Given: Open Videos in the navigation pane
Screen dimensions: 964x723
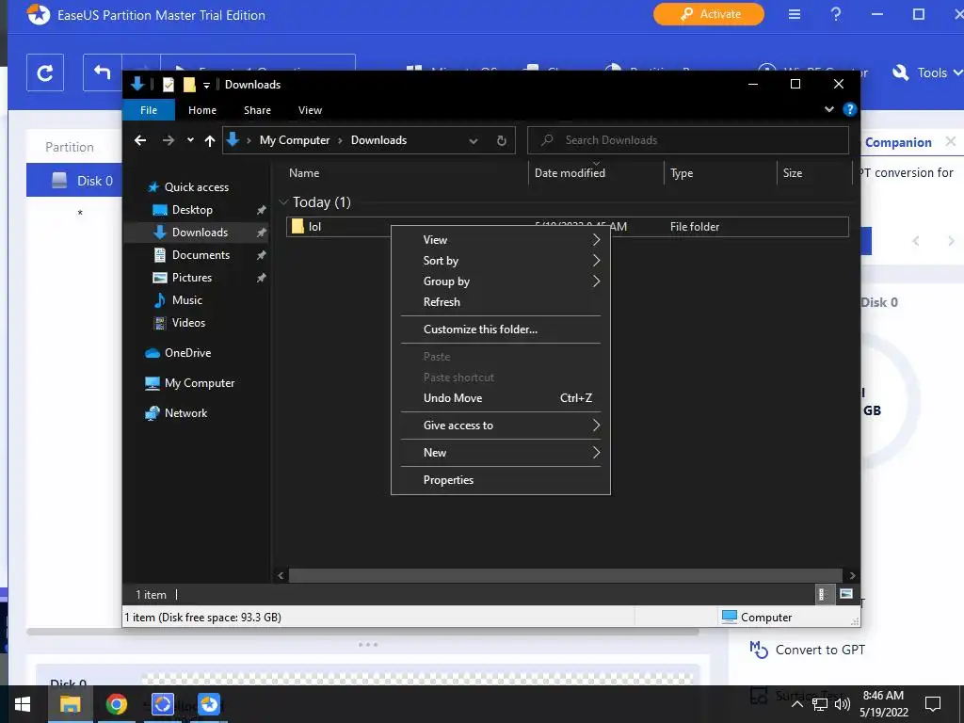Looking at the screenshot, I should point(188,322).
